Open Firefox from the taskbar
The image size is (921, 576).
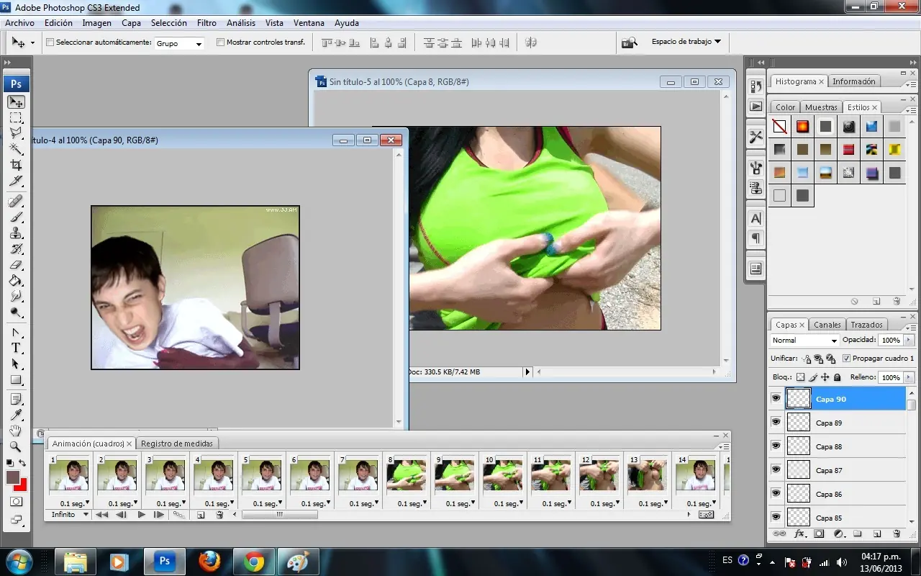(209, 561)
